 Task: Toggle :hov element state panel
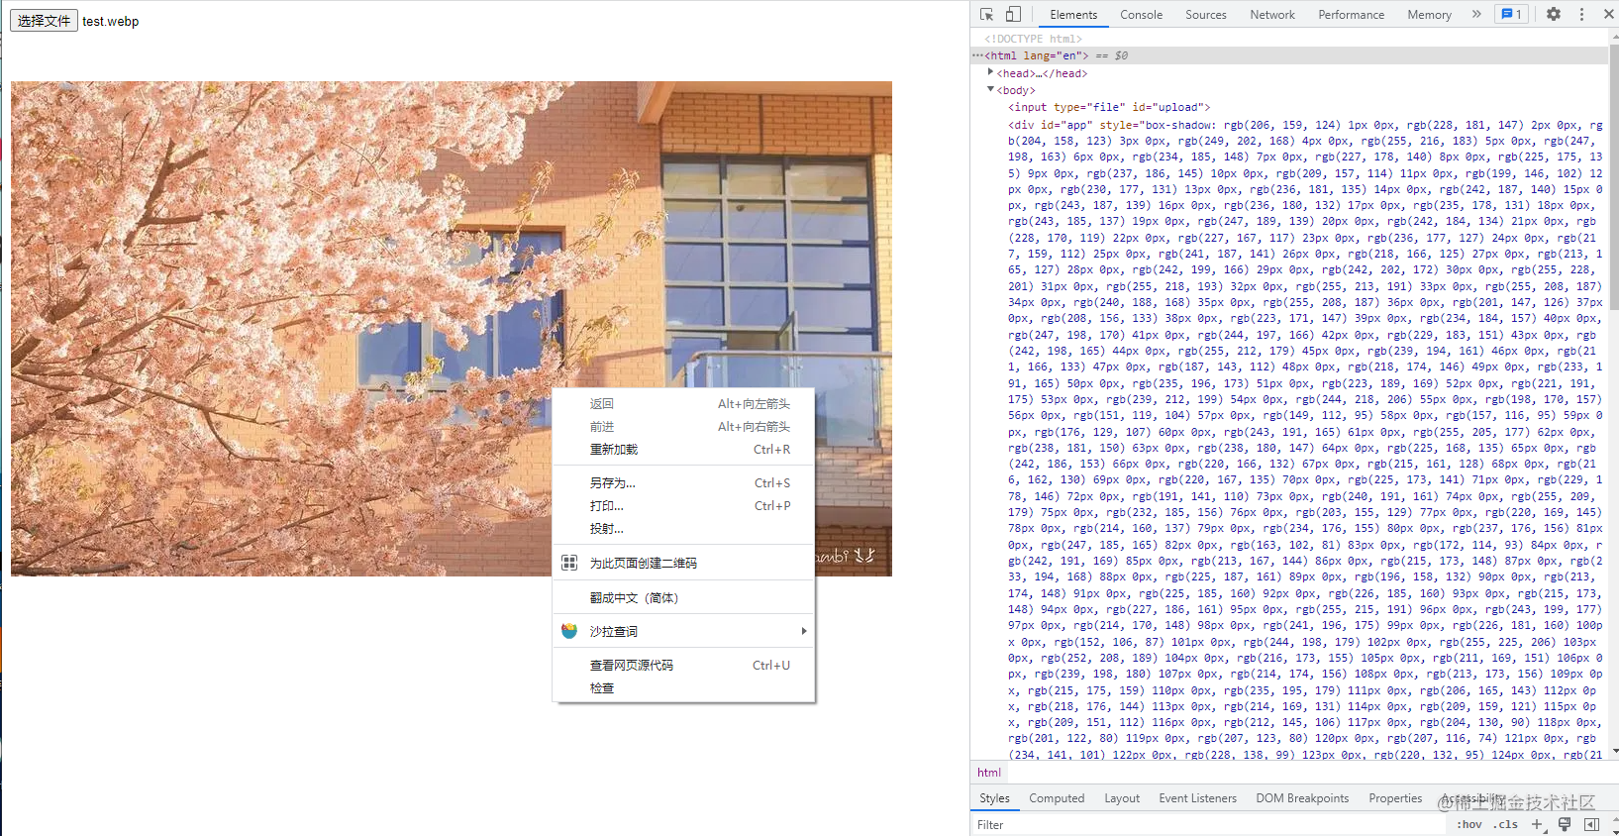[x=1469, y=824]
